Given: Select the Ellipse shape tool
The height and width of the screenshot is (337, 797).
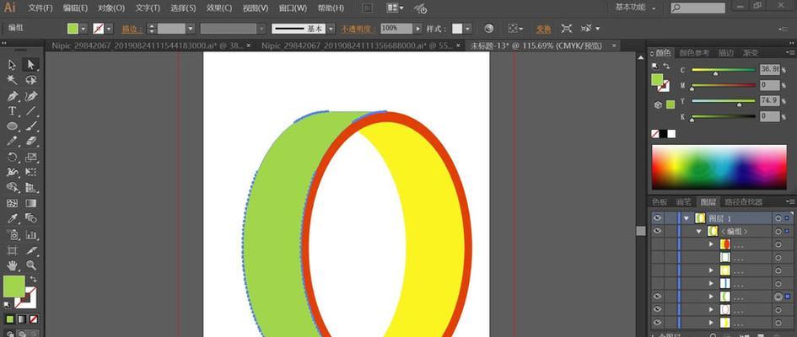Looking at the screenshot, I should [12, 126].
